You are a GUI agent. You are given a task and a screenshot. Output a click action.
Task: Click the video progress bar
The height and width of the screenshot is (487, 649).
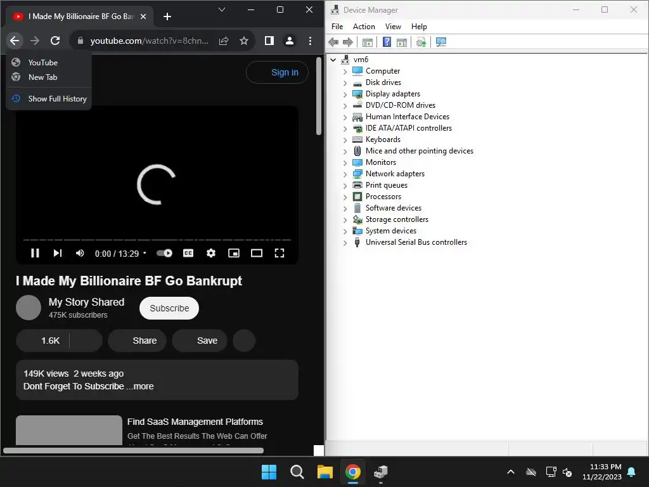click(157, 240)
